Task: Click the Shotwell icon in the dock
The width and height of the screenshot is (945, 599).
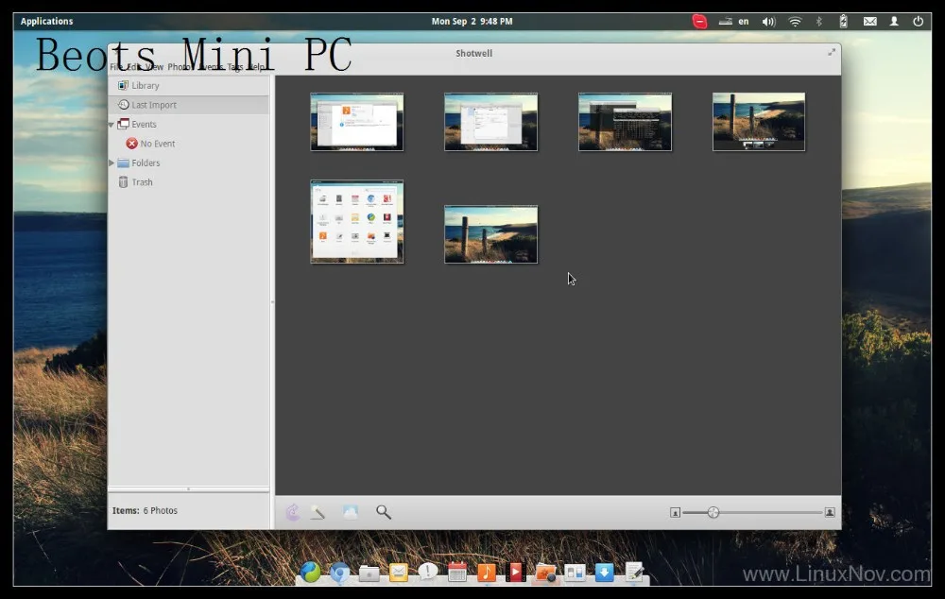Action: tap(545, 573)
